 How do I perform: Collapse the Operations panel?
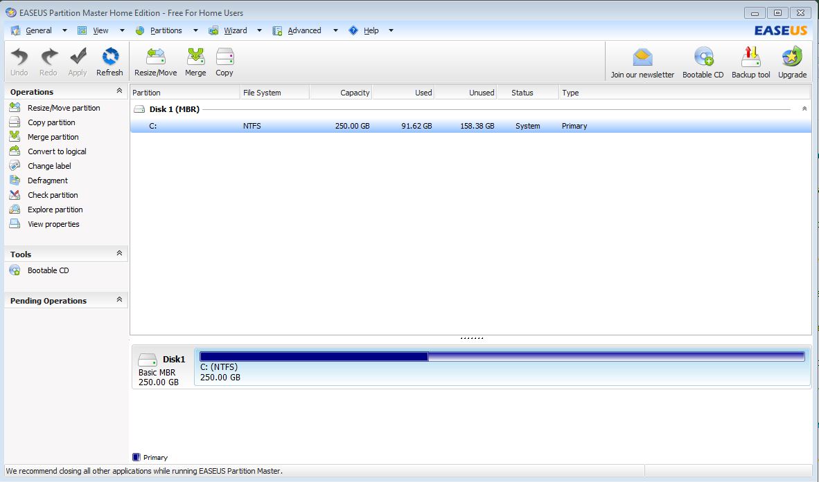click(119, 91)
